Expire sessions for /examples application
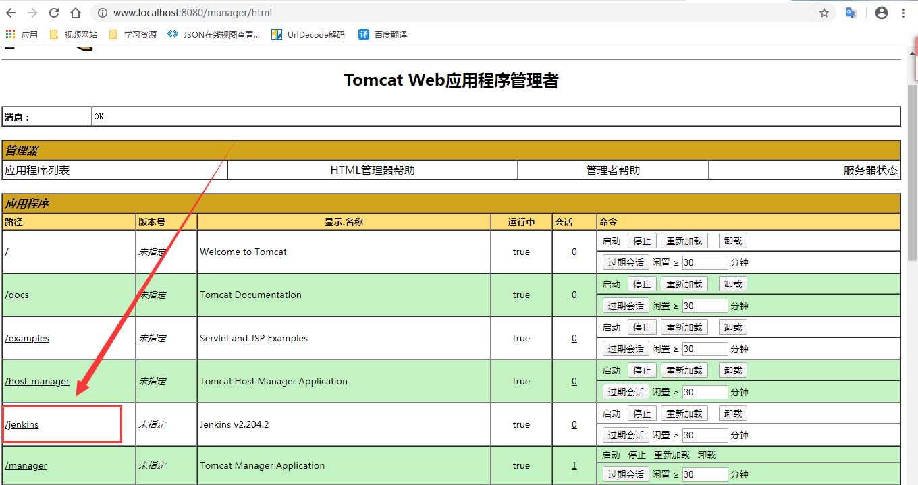This screenshot has width=918, height=485. (x=626, y=349)
